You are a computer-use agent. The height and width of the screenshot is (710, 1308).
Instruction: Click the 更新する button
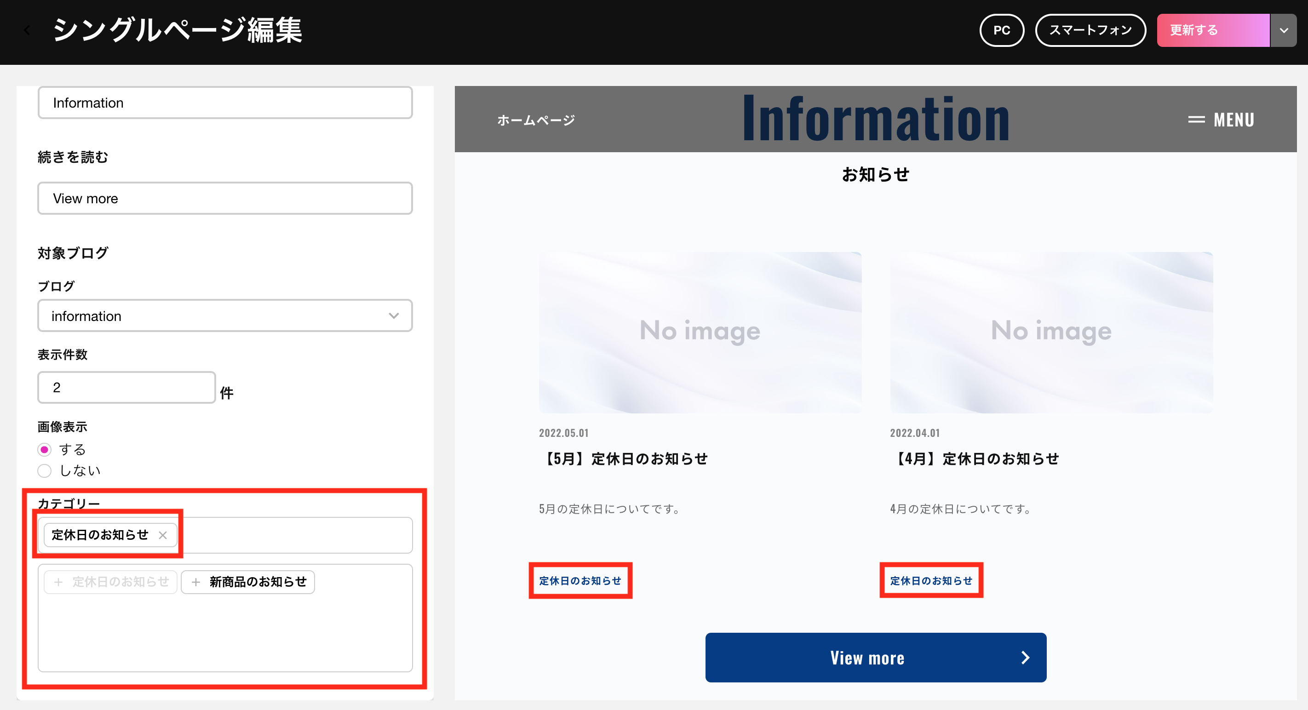(1213, 30)
